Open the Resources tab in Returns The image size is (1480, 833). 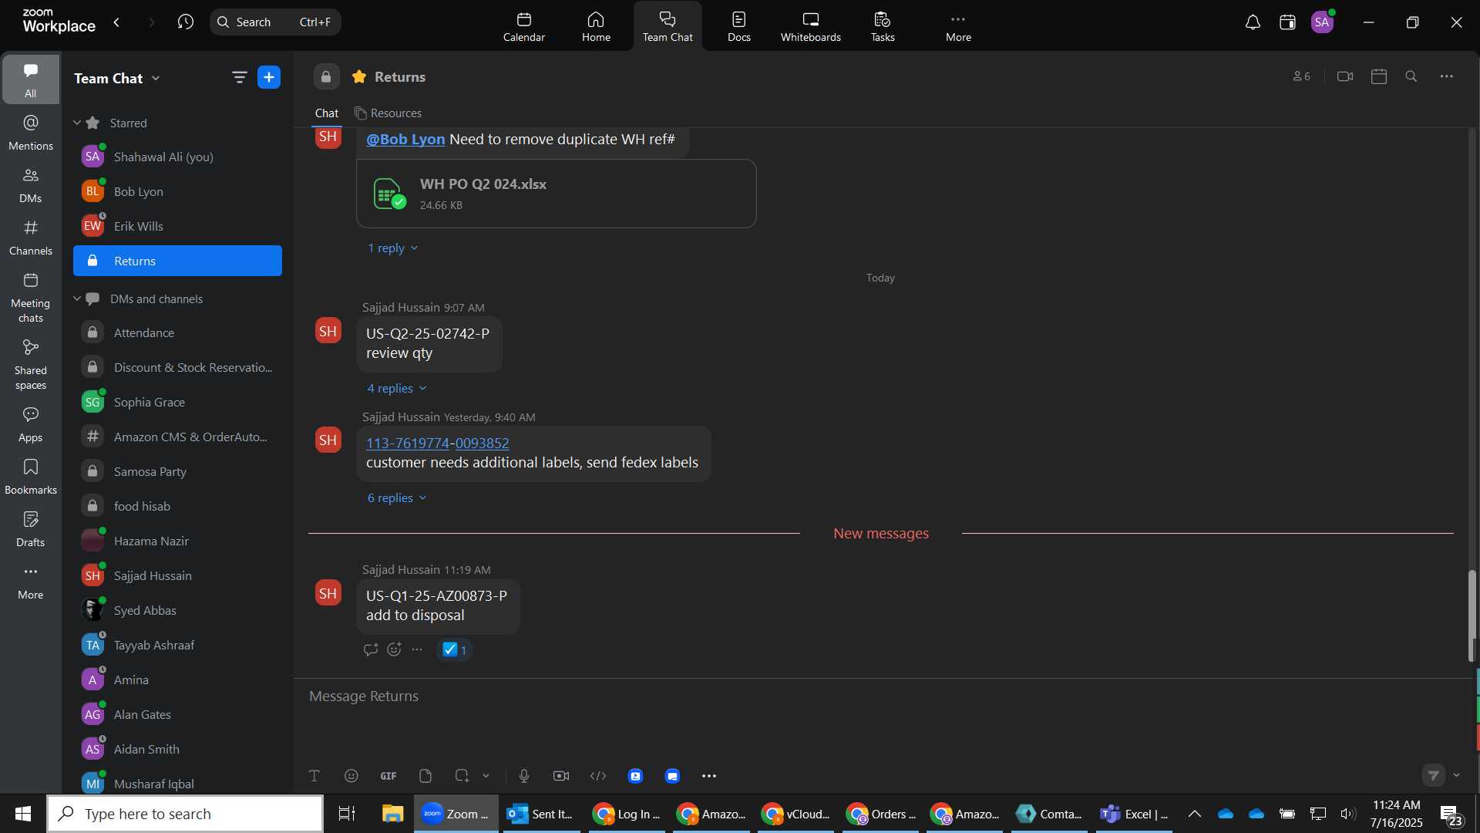coord(388,113)
